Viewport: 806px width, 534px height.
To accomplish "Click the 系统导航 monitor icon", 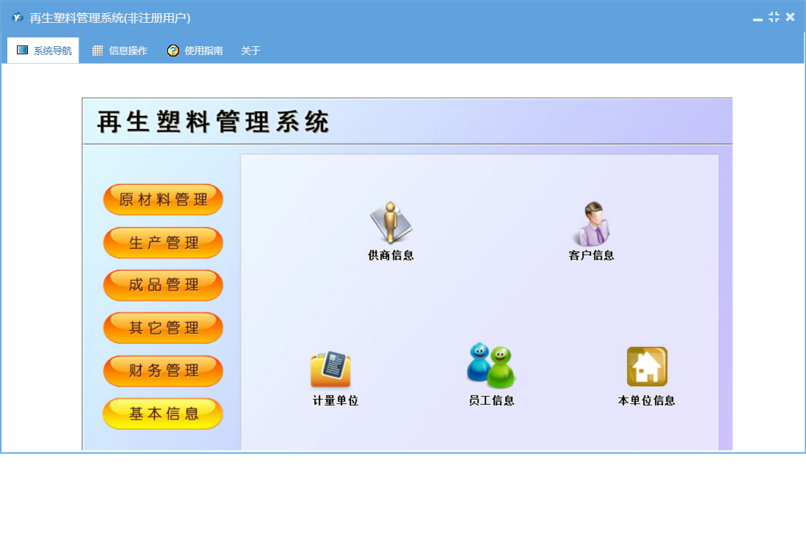I will 22,50.
